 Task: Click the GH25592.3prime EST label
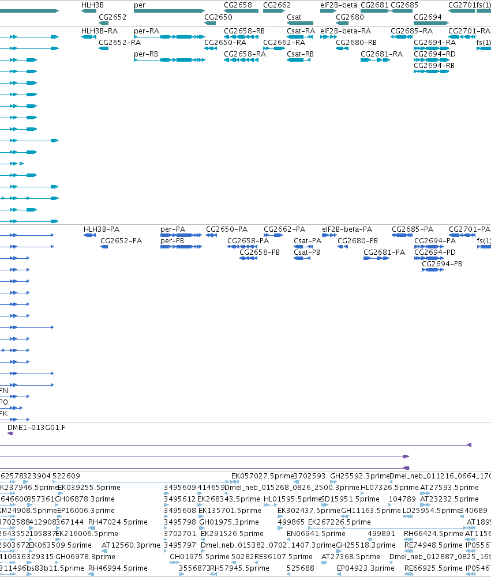(x=359, y=476)
